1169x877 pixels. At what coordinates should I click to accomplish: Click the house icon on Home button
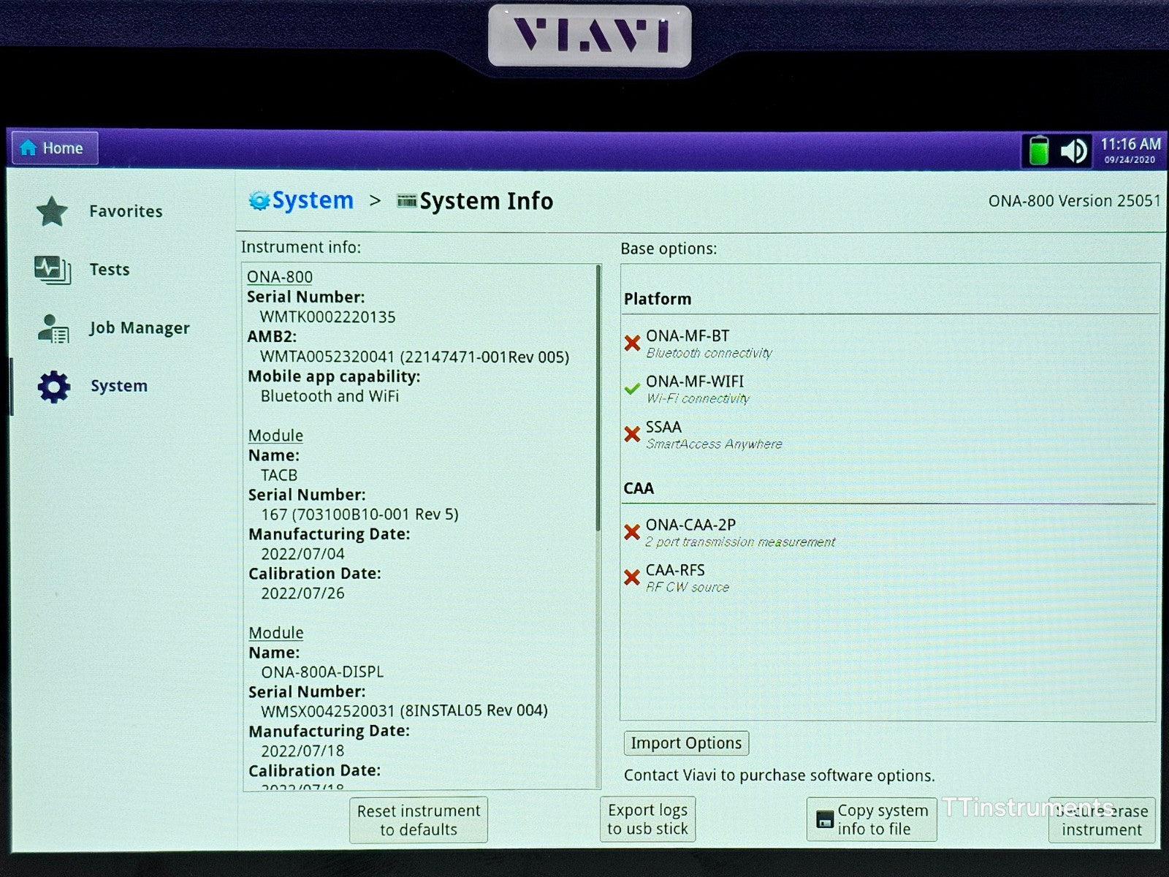tap(28, 148)
